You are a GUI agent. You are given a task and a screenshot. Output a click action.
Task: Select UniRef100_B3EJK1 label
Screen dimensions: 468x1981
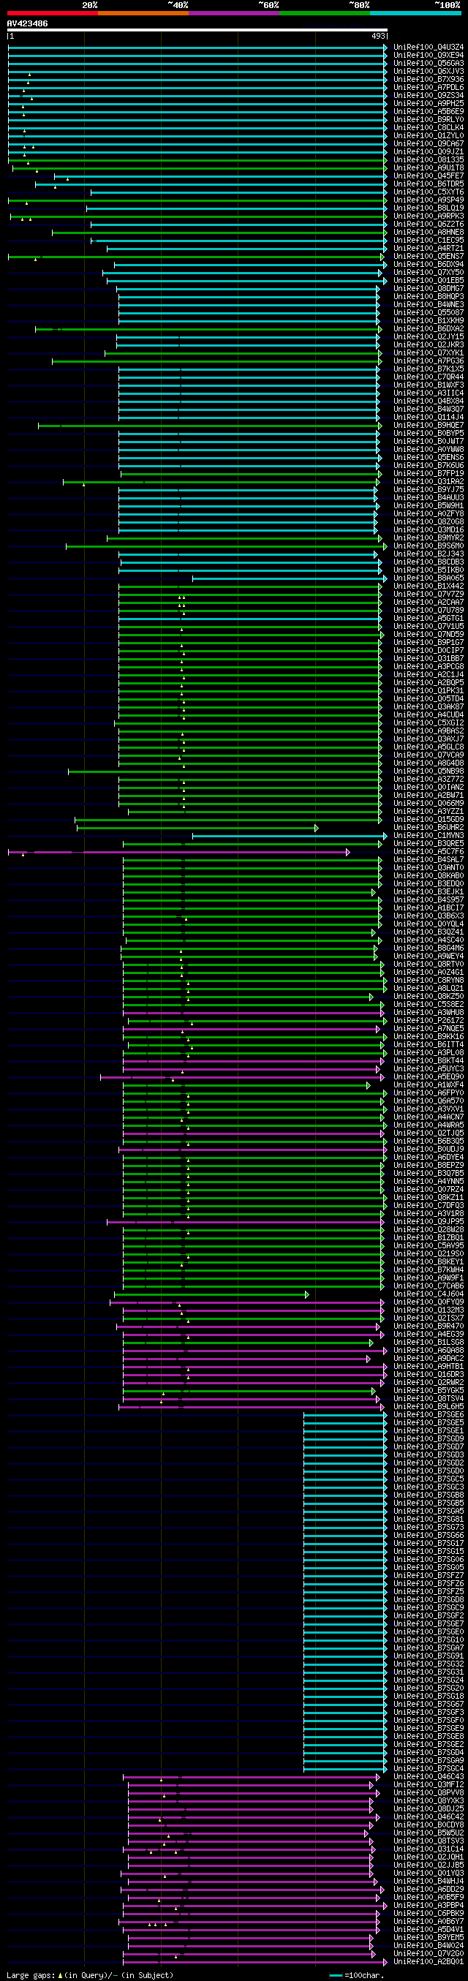pos(428,892)
